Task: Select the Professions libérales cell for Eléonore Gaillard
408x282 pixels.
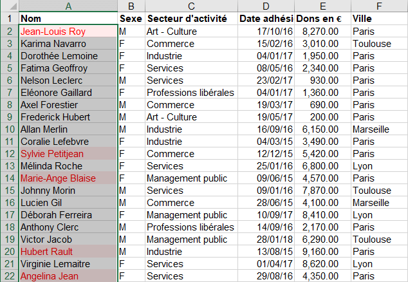Action: click(190, 93)
